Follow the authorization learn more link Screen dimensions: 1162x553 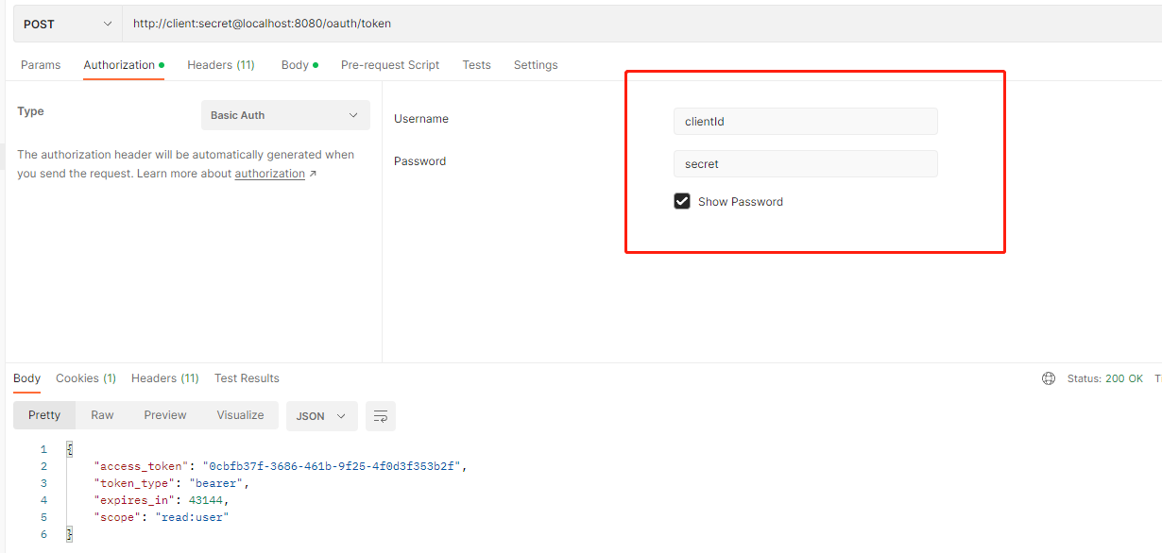point(270,174)
